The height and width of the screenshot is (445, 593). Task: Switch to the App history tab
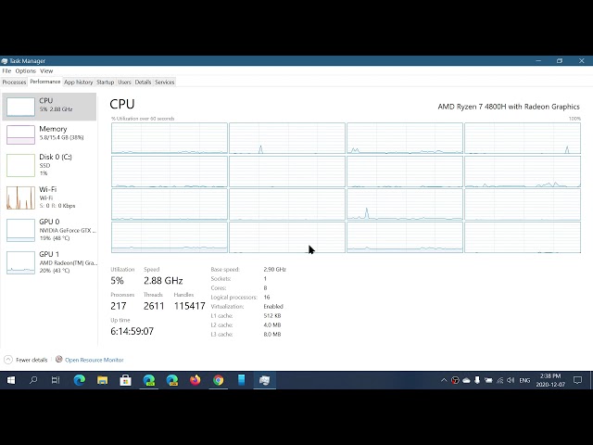pos(78,83)
